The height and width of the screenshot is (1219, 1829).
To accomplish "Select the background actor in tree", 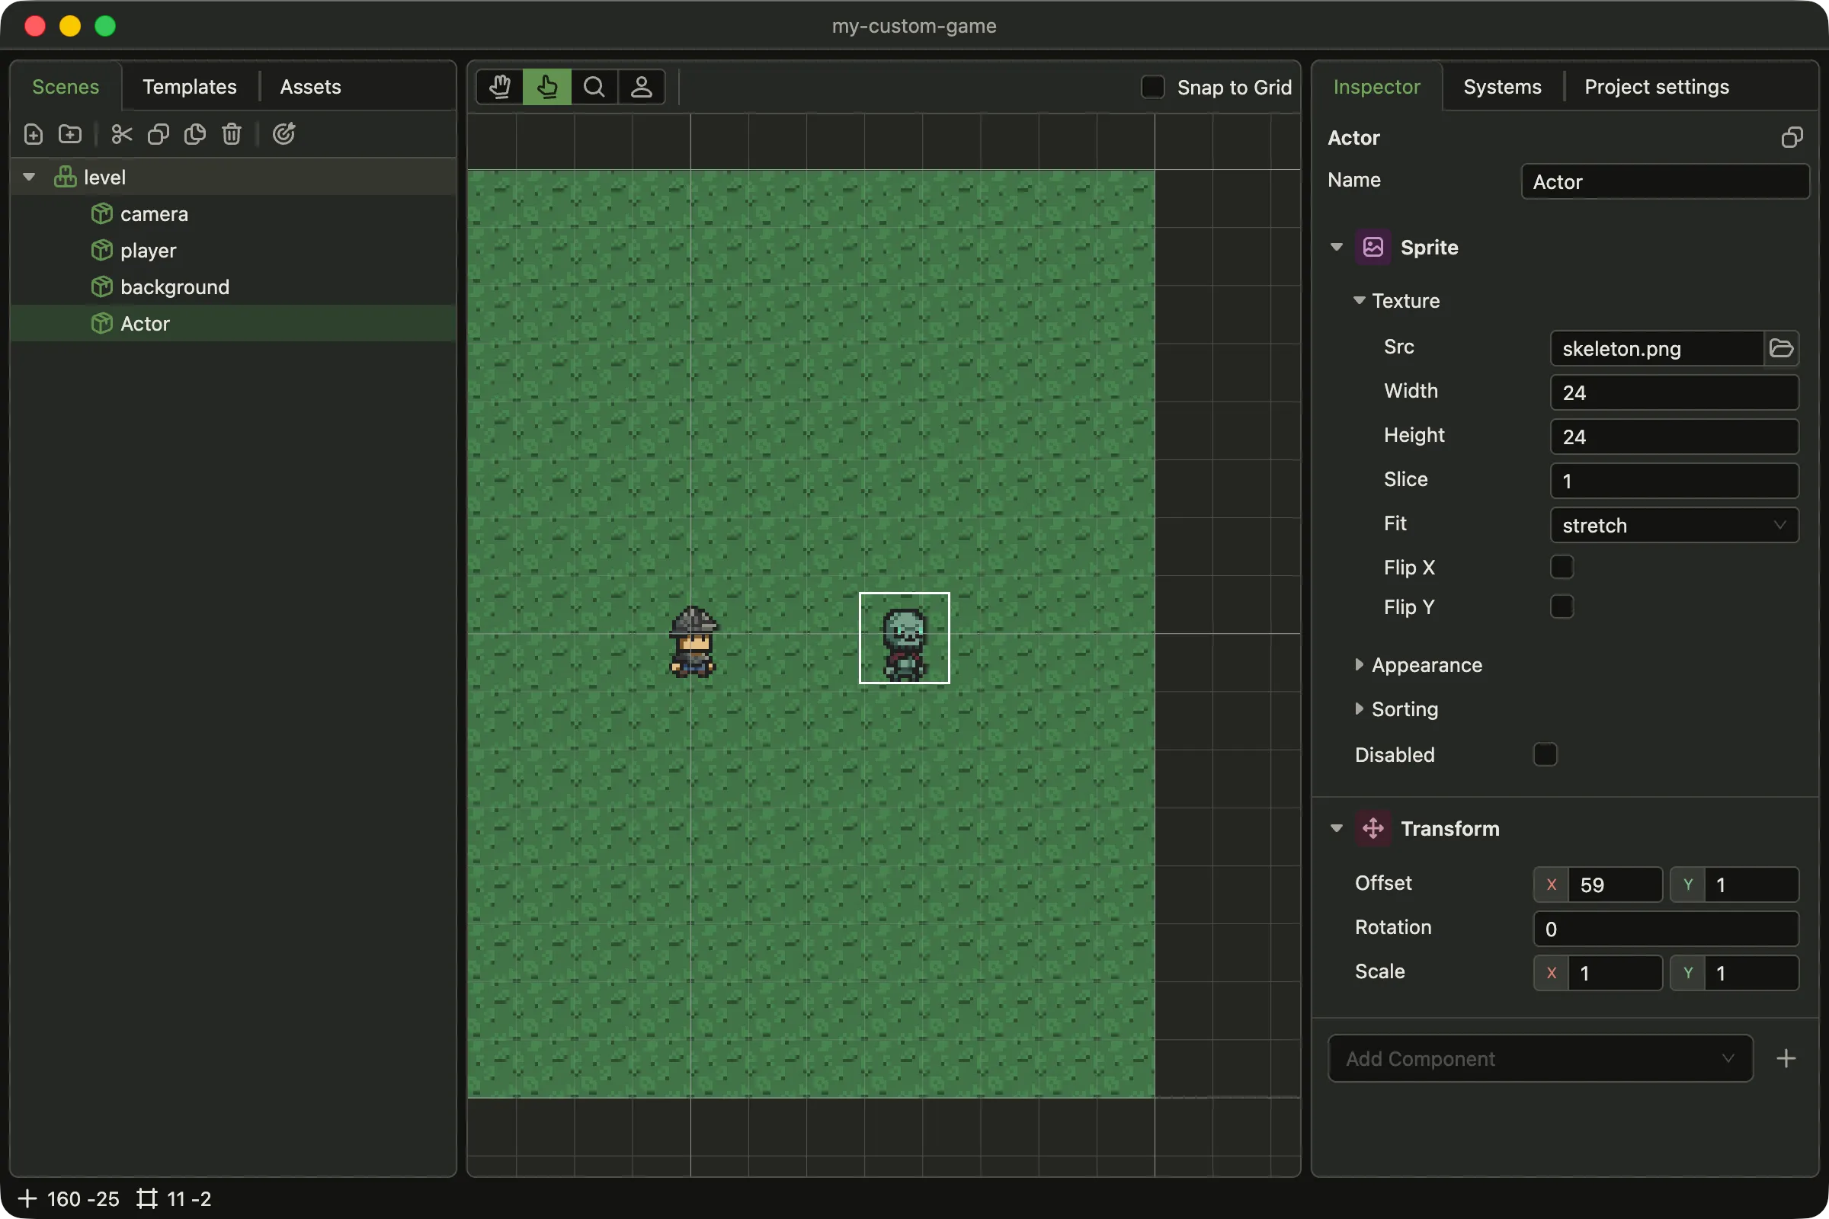I will pos(232,287).
